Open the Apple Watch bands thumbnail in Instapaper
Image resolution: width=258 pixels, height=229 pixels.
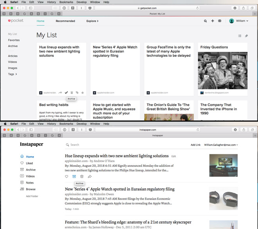[223, 198]
